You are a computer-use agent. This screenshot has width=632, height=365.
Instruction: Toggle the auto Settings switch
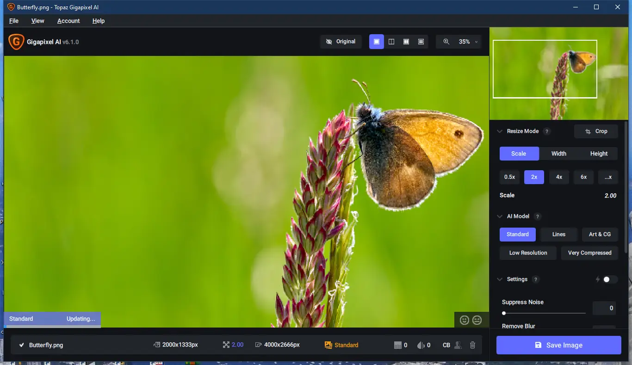click(x=610, y=279)
